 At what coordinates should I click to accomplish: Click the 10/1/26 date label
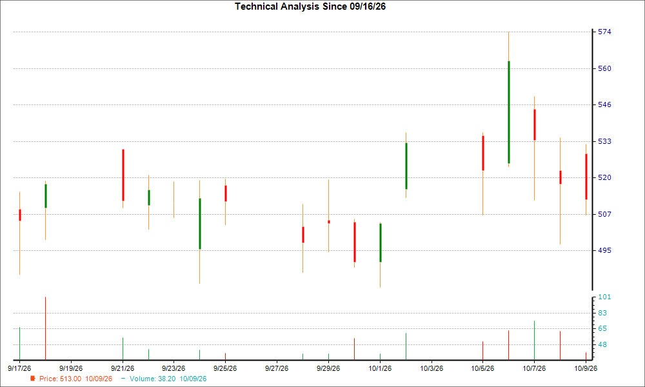pyautogui.click(x=380, y=368)
